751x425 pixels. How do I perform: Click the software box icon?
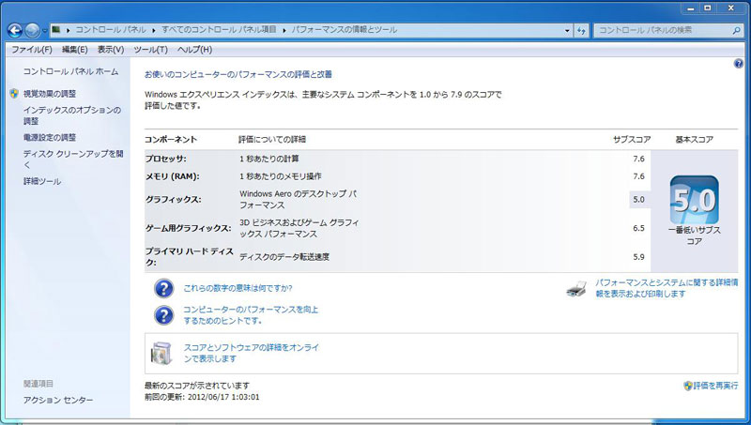[161, 354]
